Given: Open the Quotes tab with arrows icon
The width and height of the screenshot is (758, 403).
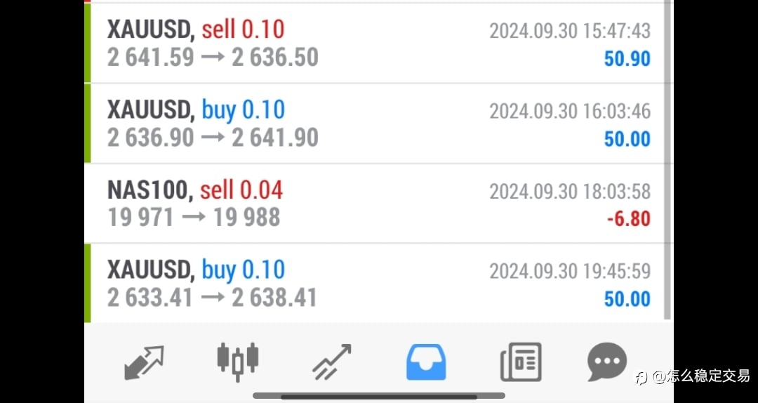Looking at the screenshot, I should click(144, 362).
